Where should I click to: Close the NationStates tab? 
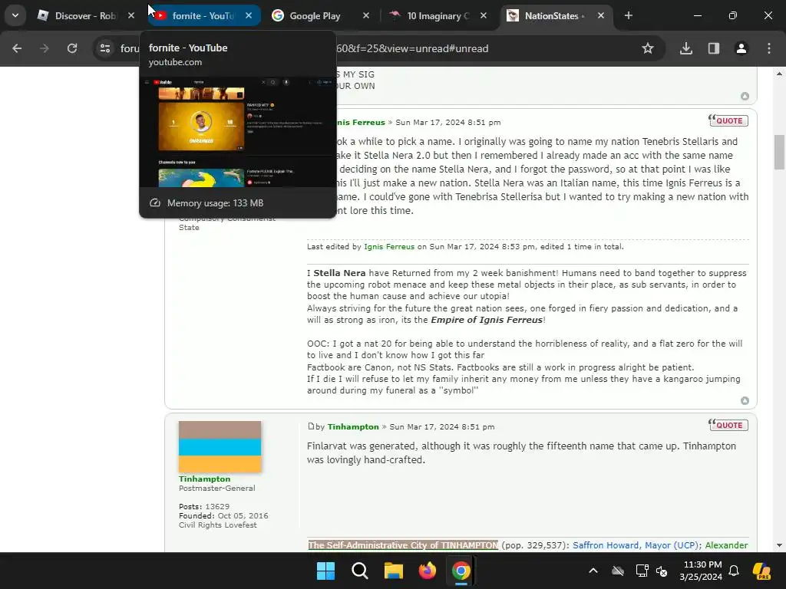(600, 15)
